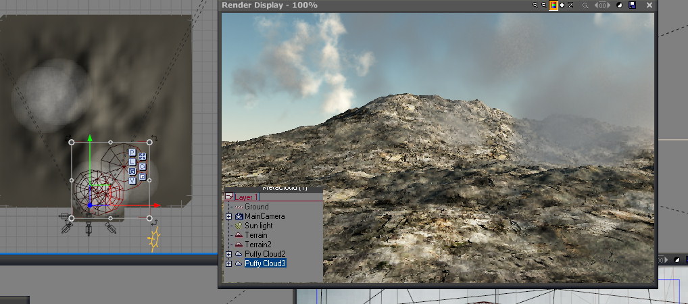Click the P gizmo button on selection
This screenshot has height=304, width=688.
point(132,153)
